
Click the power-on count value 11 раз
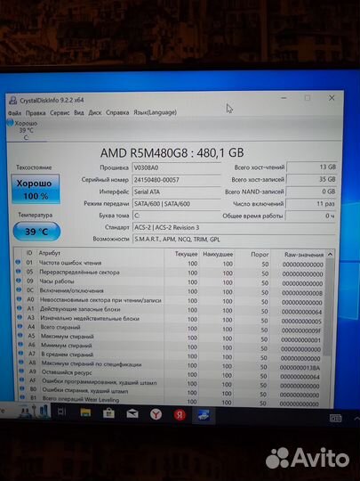click(311, 203)
